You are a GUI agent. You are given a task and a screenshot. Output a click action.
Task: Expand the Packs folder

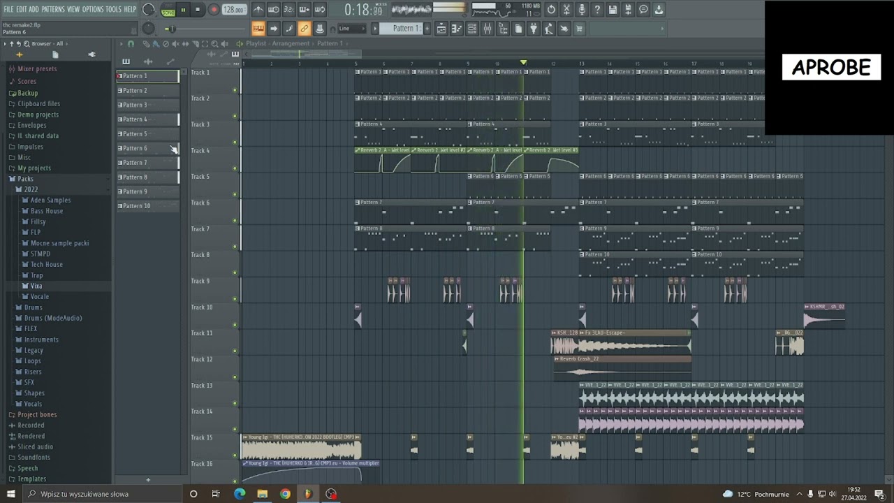click(x=25, y=179)
